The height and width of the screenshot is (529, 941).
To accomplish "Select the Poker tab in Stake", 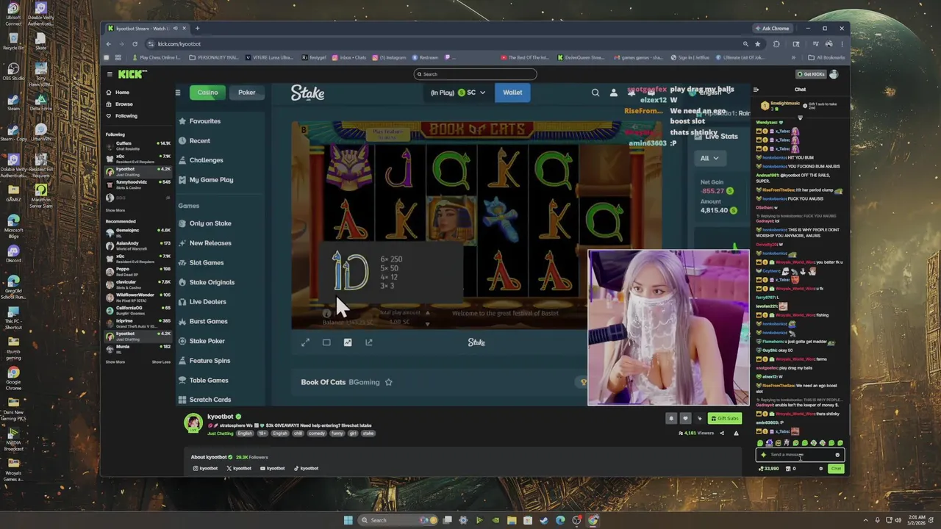I will coord(247,93).
